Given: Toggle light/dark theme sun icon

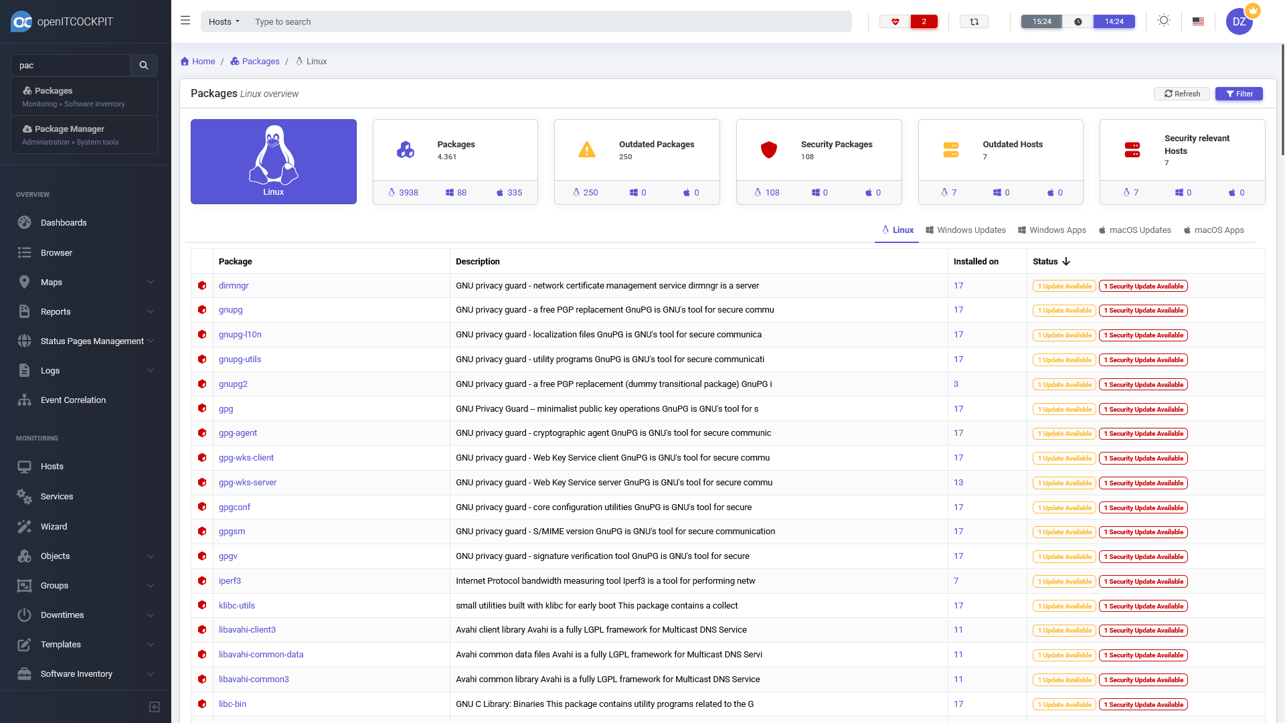Looking at the screenshot, I should [1164, 21].
